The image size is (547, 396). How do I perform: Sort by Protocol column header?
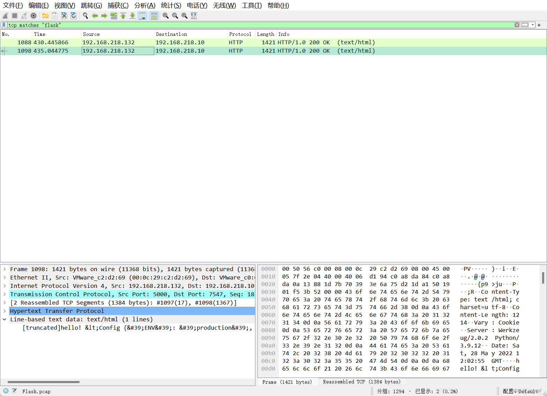coord(241,34)
